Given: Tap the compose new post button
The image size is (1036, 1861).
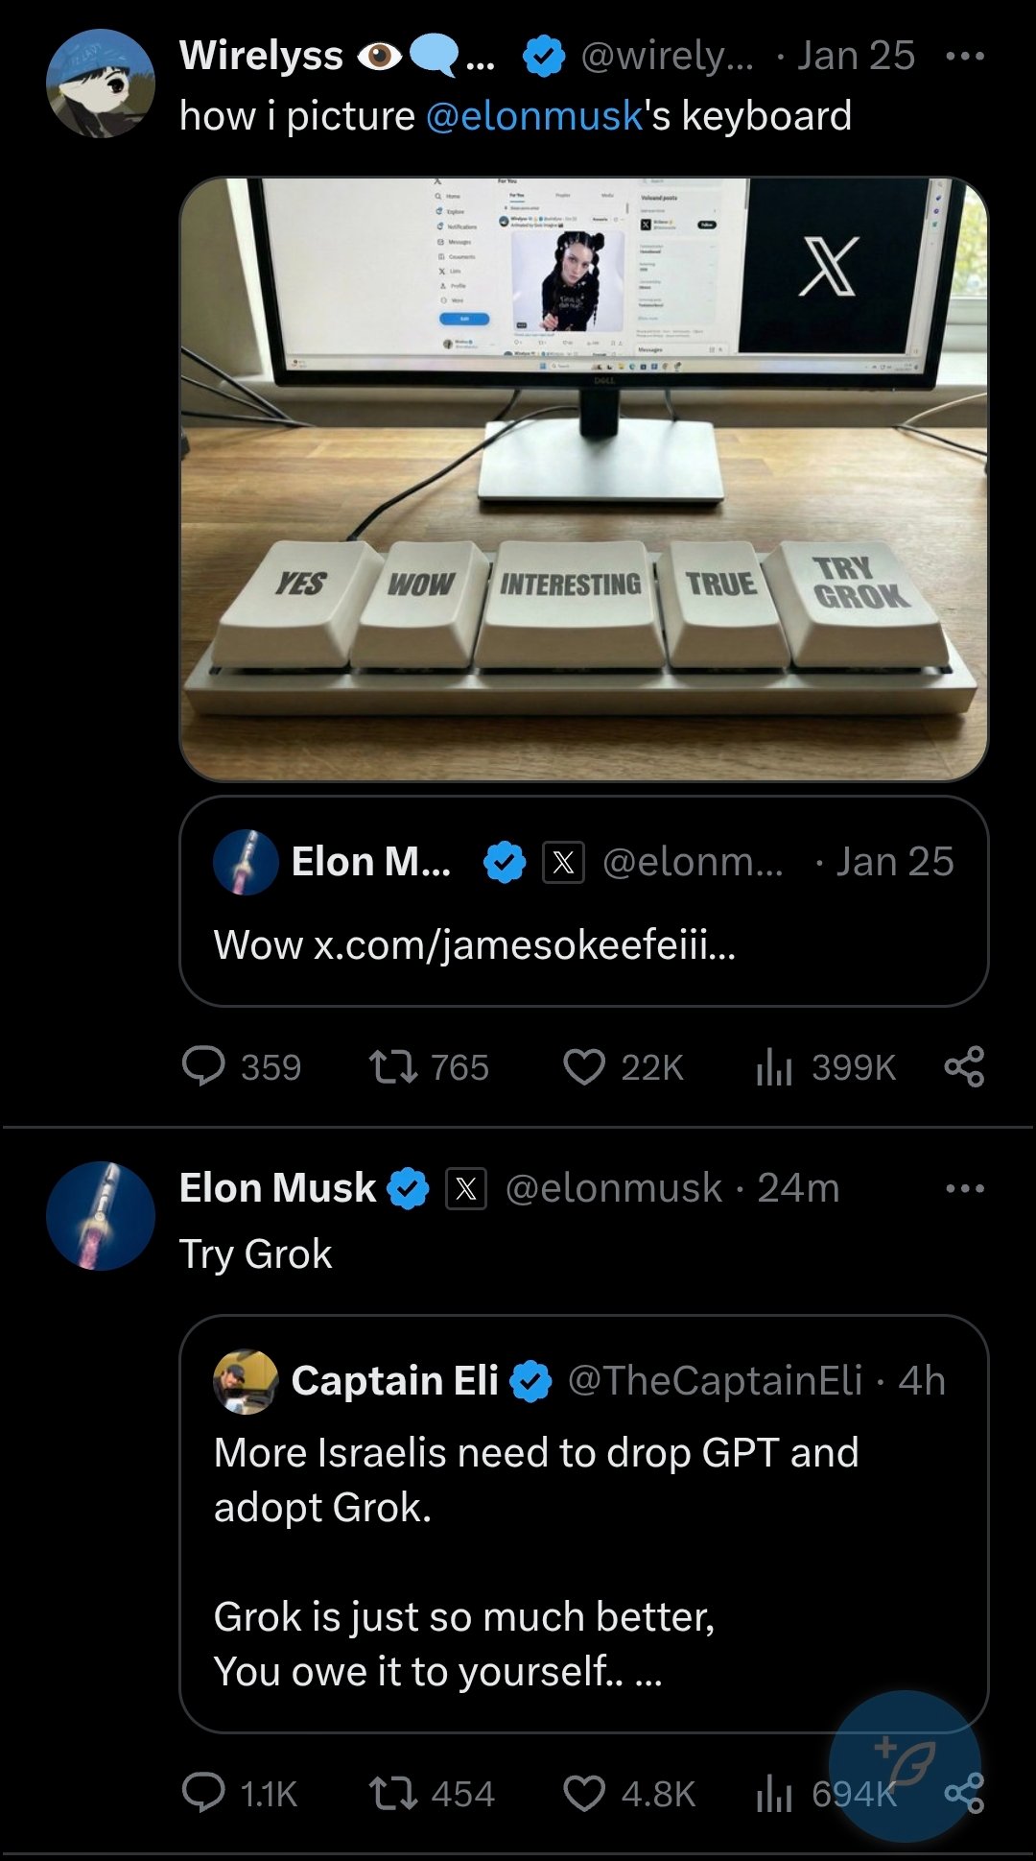Looking at the screenshot, I should pos(905,1764).
